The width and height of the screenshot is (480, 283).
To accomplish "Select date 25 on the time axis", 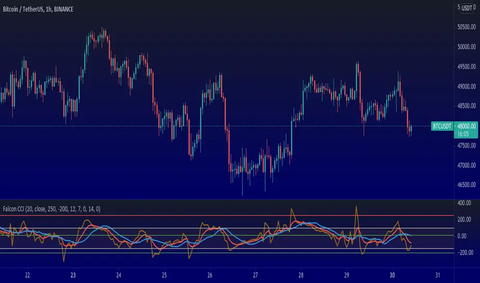I will [x=164, y=275].
